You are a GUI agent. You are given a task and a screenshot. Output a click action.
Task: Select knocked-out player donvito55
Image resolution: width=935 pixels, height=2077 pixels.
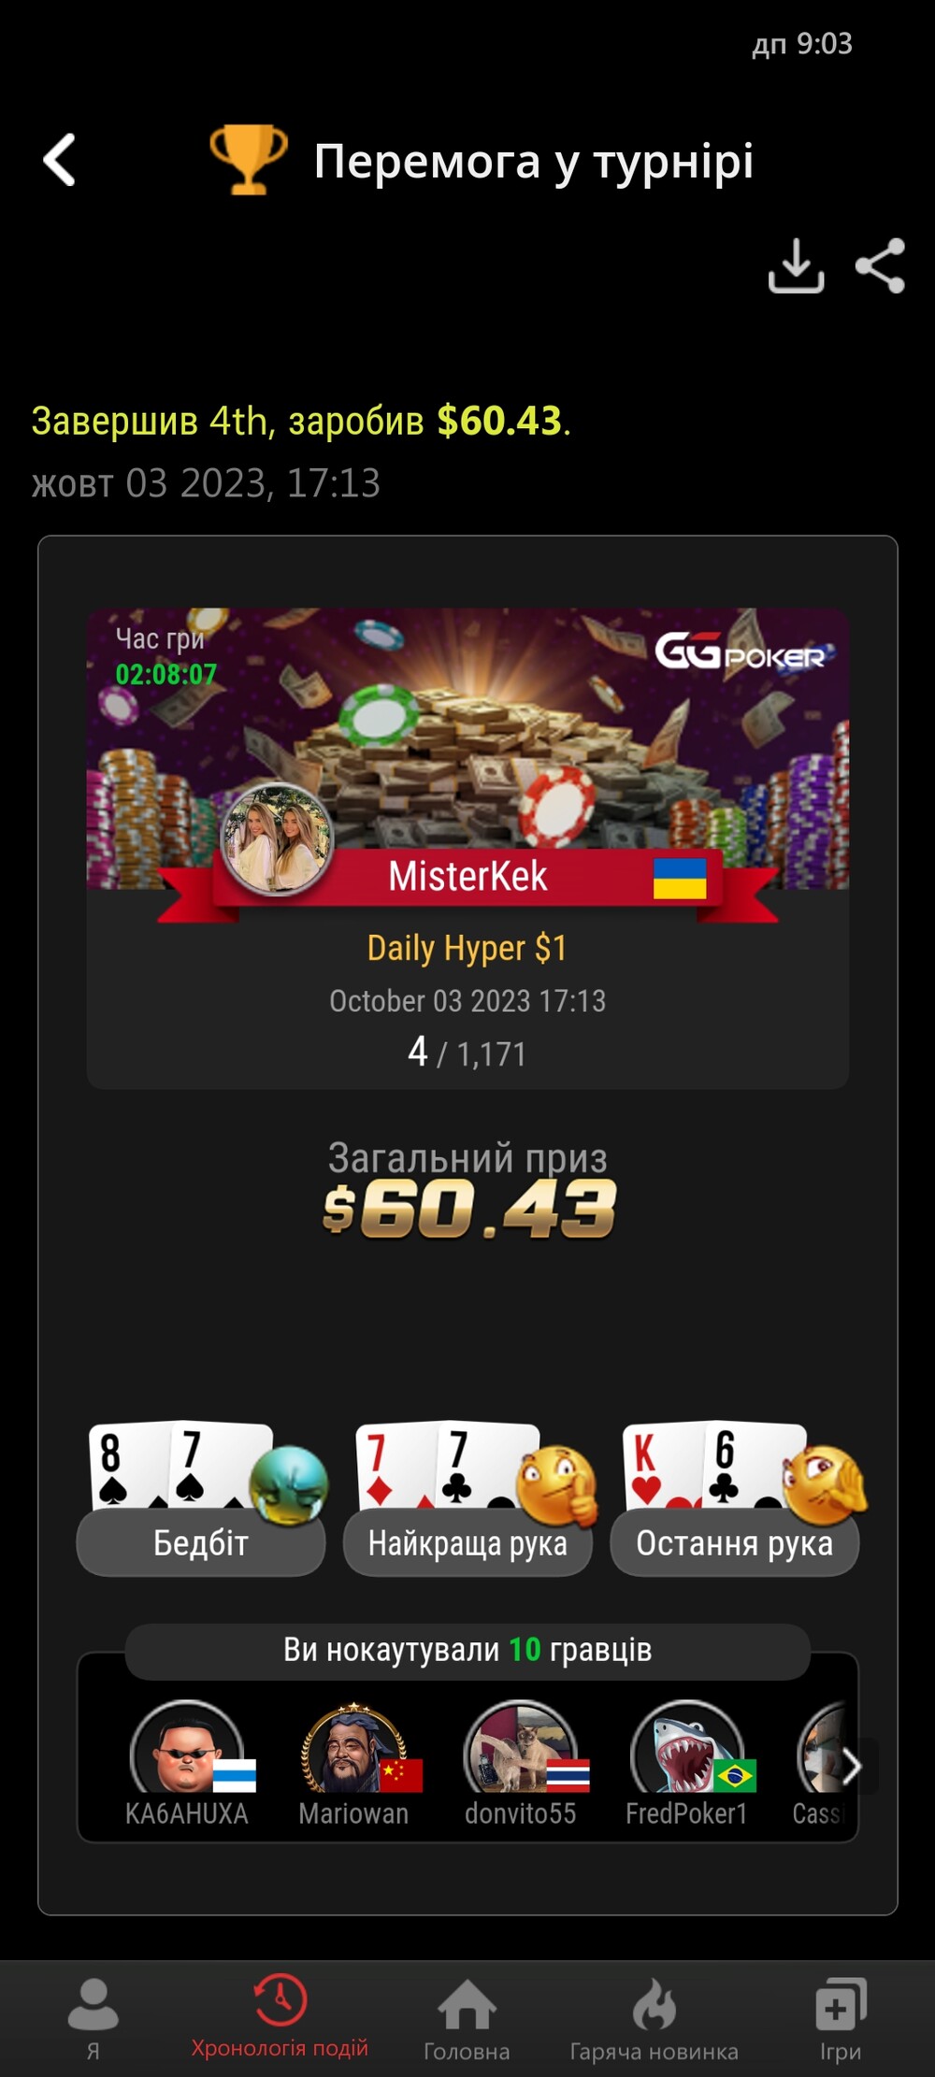pyautogui.click(x=521, y=1763)
